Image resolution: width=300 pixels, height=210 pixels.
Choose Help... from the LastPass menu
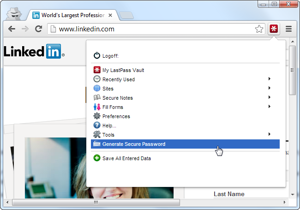tap(185, 125)
